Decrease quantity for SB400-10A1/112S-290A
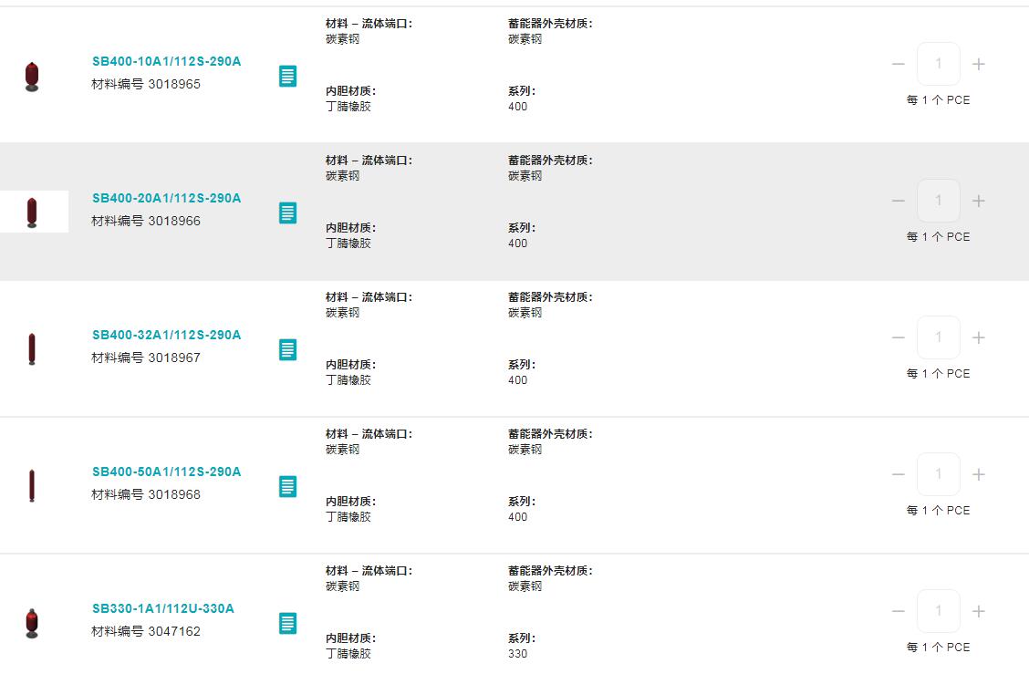1029x674 pixels. (899, 64)
